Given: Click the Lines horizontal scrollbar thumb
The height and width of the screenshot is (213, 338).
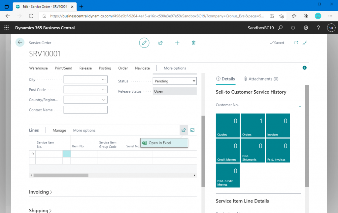Looking at the screenshot, I should point(61,175).
